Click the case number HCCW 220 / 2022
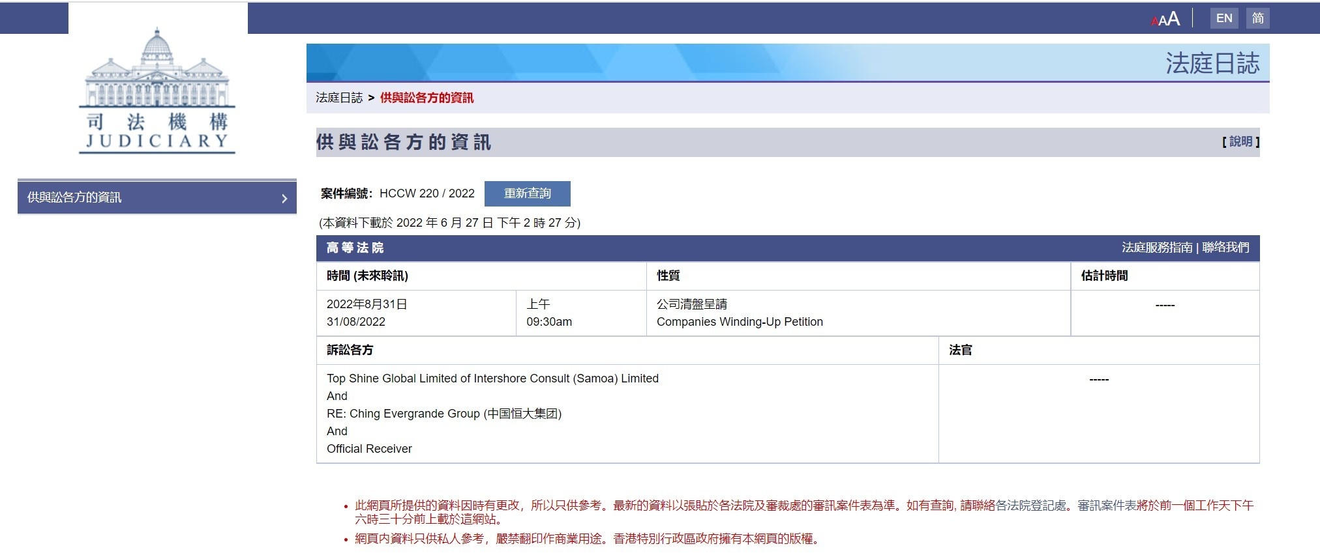This screenshot has width=1320, height=557. pyautogui.click(x=427, y=193)
